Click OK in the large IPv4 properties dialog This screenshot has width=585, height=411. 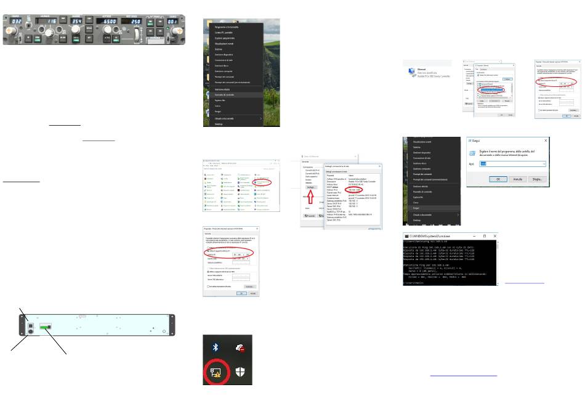pyautogui.click(x=241, y=293)
